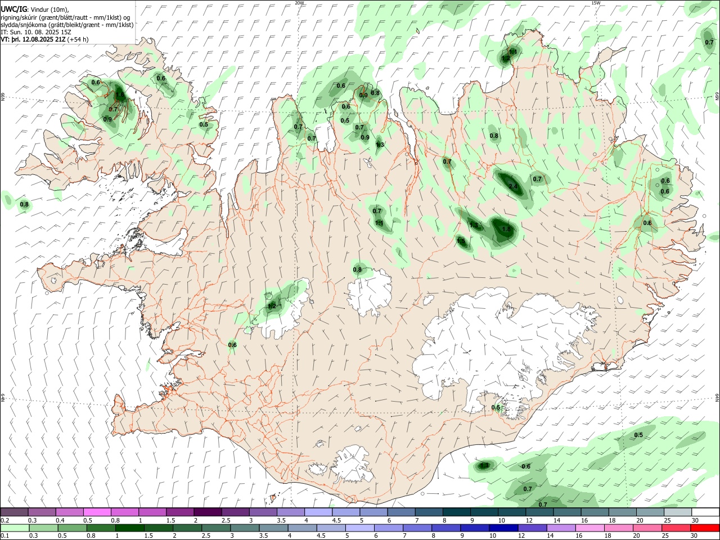Viewport: 720px width, 540px height.
Task: Click the valid time line 'VT: þri. 12.08.2025 21Z'
Action: [x=33, y=40]
